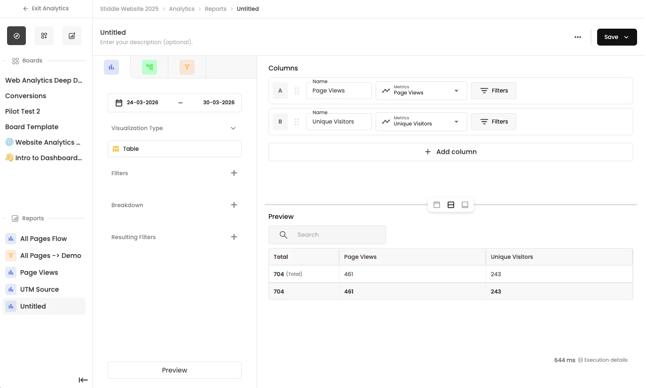Image resolution: width=646 pixels, height=388 pixels.
Task: Open the Table visualization selector
Action: (x=174, y=149)
